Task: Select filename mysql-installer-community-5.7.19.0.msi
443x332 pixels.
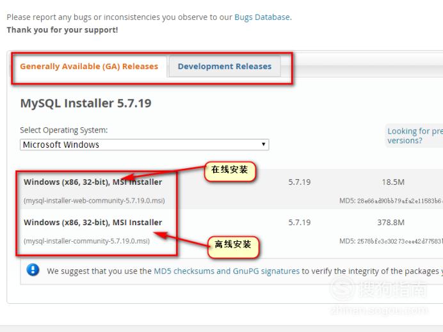Action: tap(86, 241)
